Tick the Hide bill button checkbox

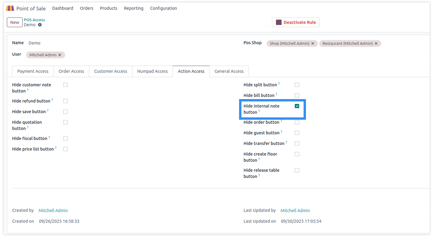click(x=297, y=96)
